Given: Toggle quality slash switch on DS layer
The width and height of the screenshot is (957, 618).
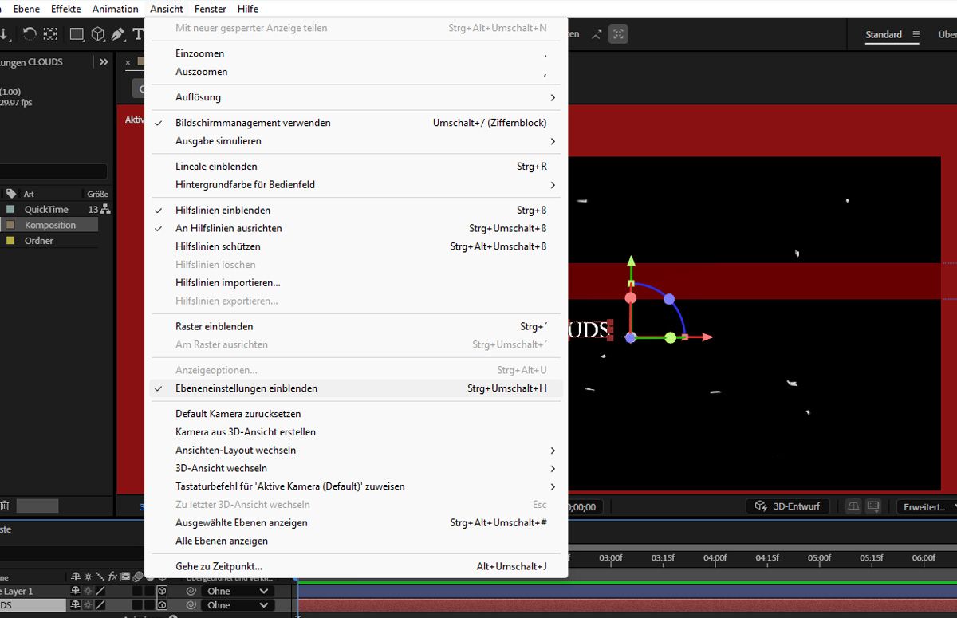Looking at the screenshot, I should click(100, 605).
